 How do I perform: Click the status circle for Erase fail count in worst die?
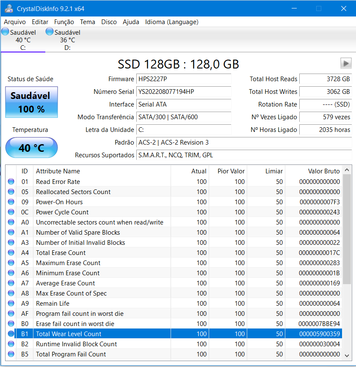11,323
